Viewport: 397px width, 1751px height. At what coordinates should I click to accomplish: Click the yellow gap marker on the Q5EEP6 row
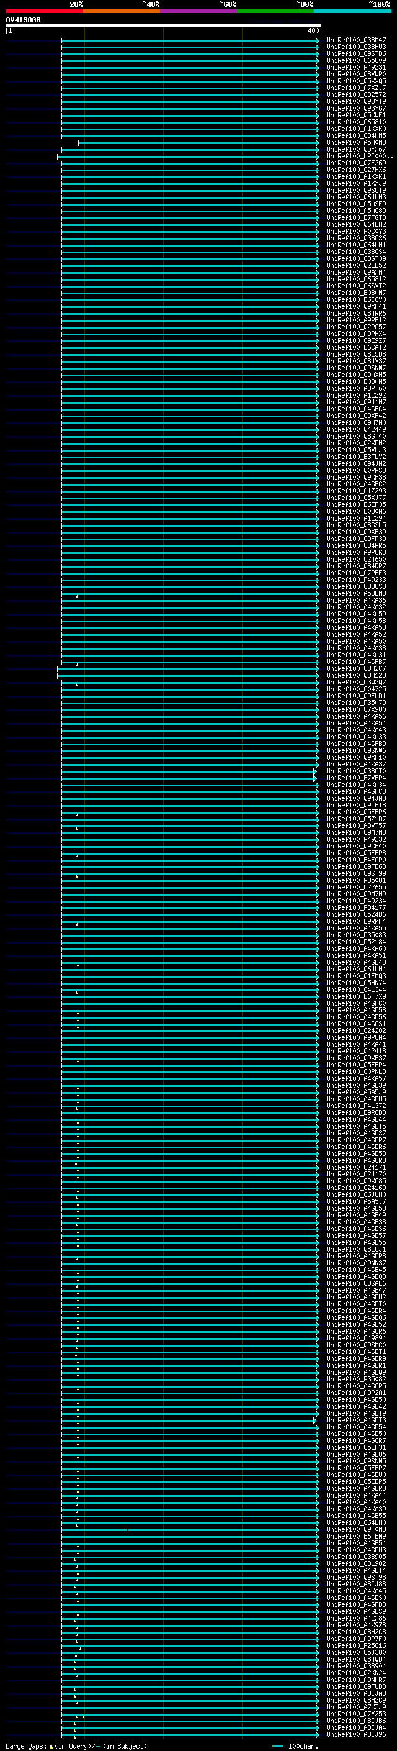(x=77, y=814)
